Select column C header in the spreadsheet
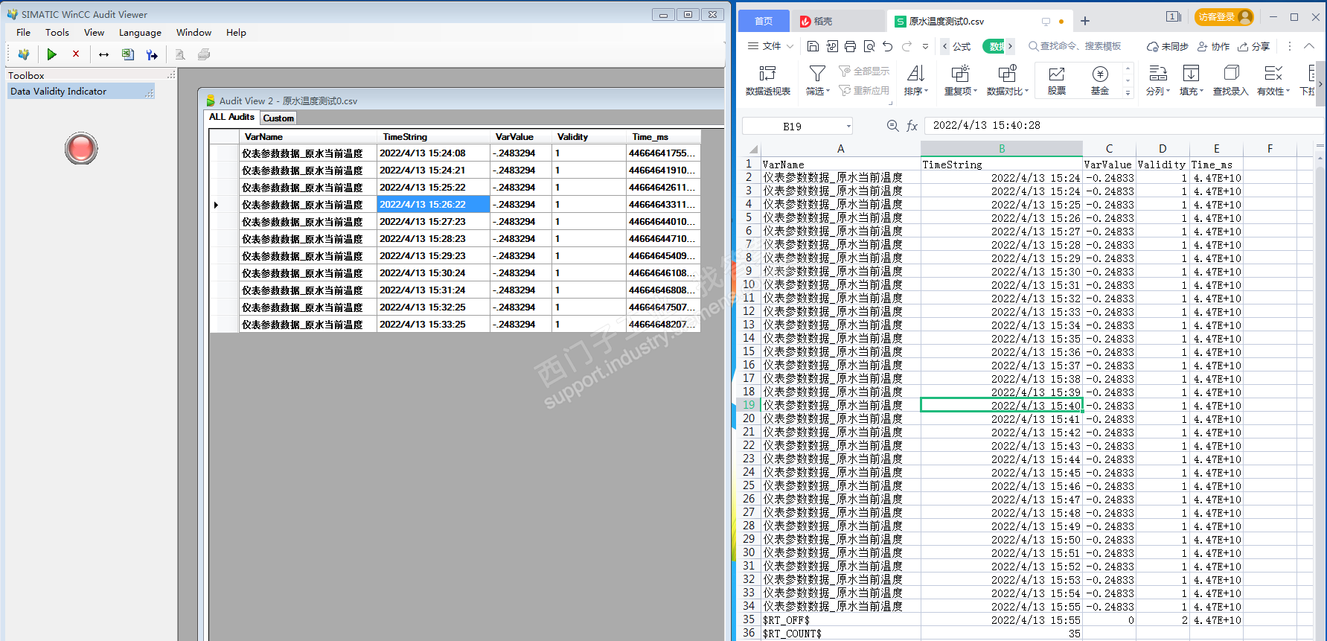The width and height of the screenshot is (1327, 641). click(1109, 148)
